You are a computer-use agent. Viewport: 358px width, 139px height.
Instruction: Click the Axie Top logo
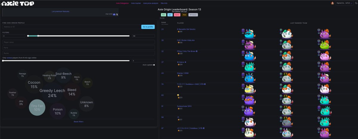18,4
